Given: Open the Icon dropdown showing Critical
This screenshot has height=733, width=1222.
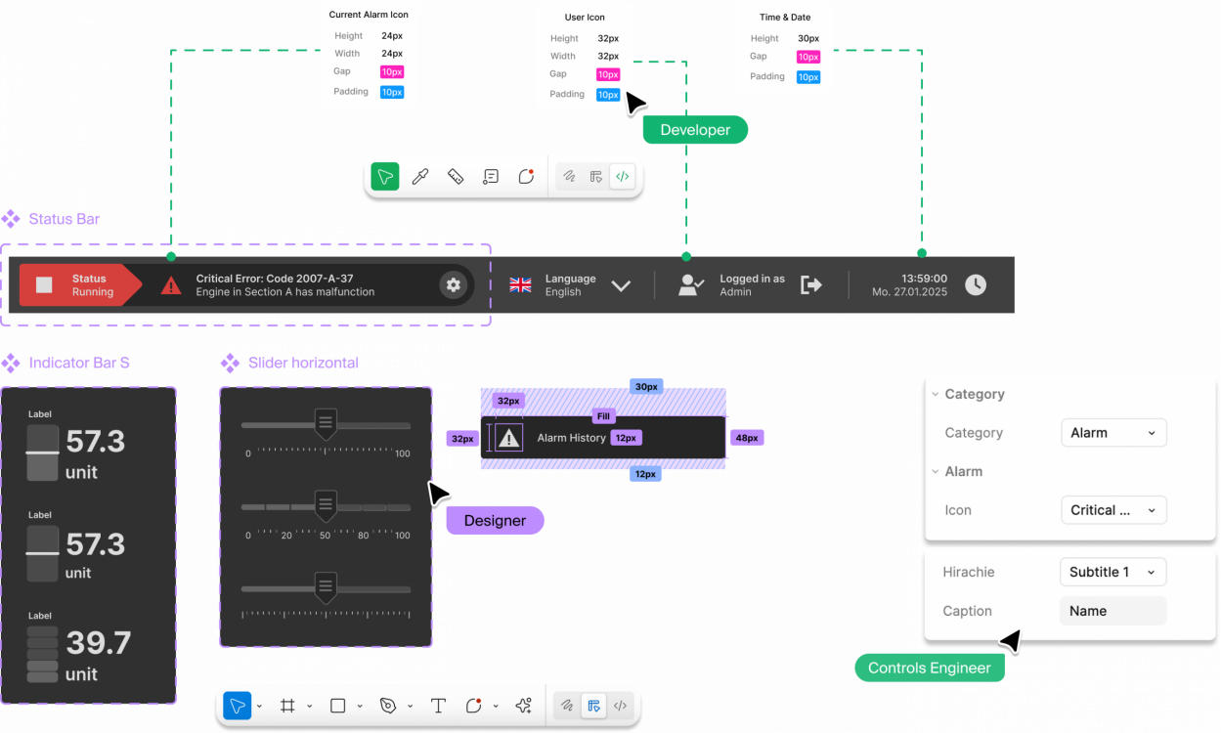Looking at the screenshot, I should tap(1113, 510).
